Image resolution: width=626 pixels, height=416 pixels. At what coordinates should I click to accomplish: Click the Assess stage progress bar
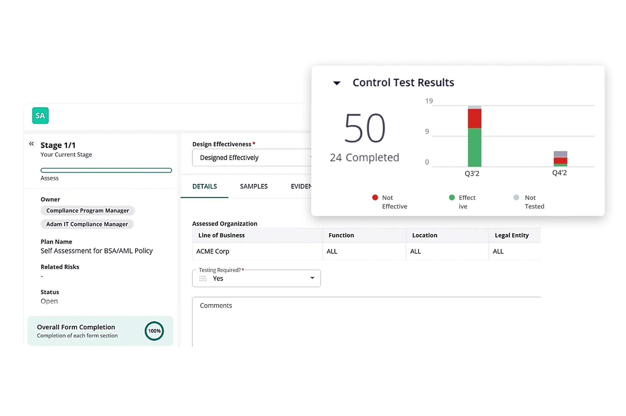pos(106,170)
